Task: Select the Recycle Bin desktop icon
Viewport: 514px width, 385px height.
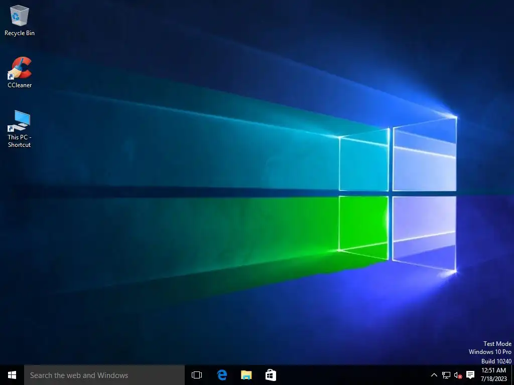Action: point(20,20)
